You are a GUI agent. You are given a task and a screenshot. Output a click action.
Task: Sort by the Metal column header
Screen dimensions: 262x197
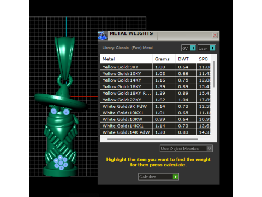[x=126, y=59]
